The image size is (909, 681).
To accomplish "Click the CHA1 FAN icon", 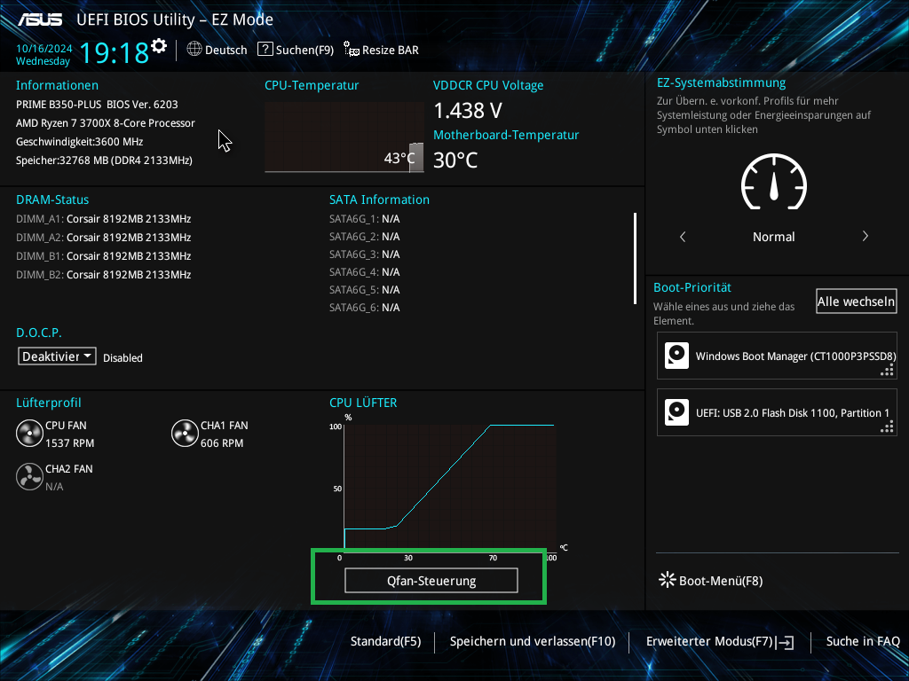I will coord(185,434).
